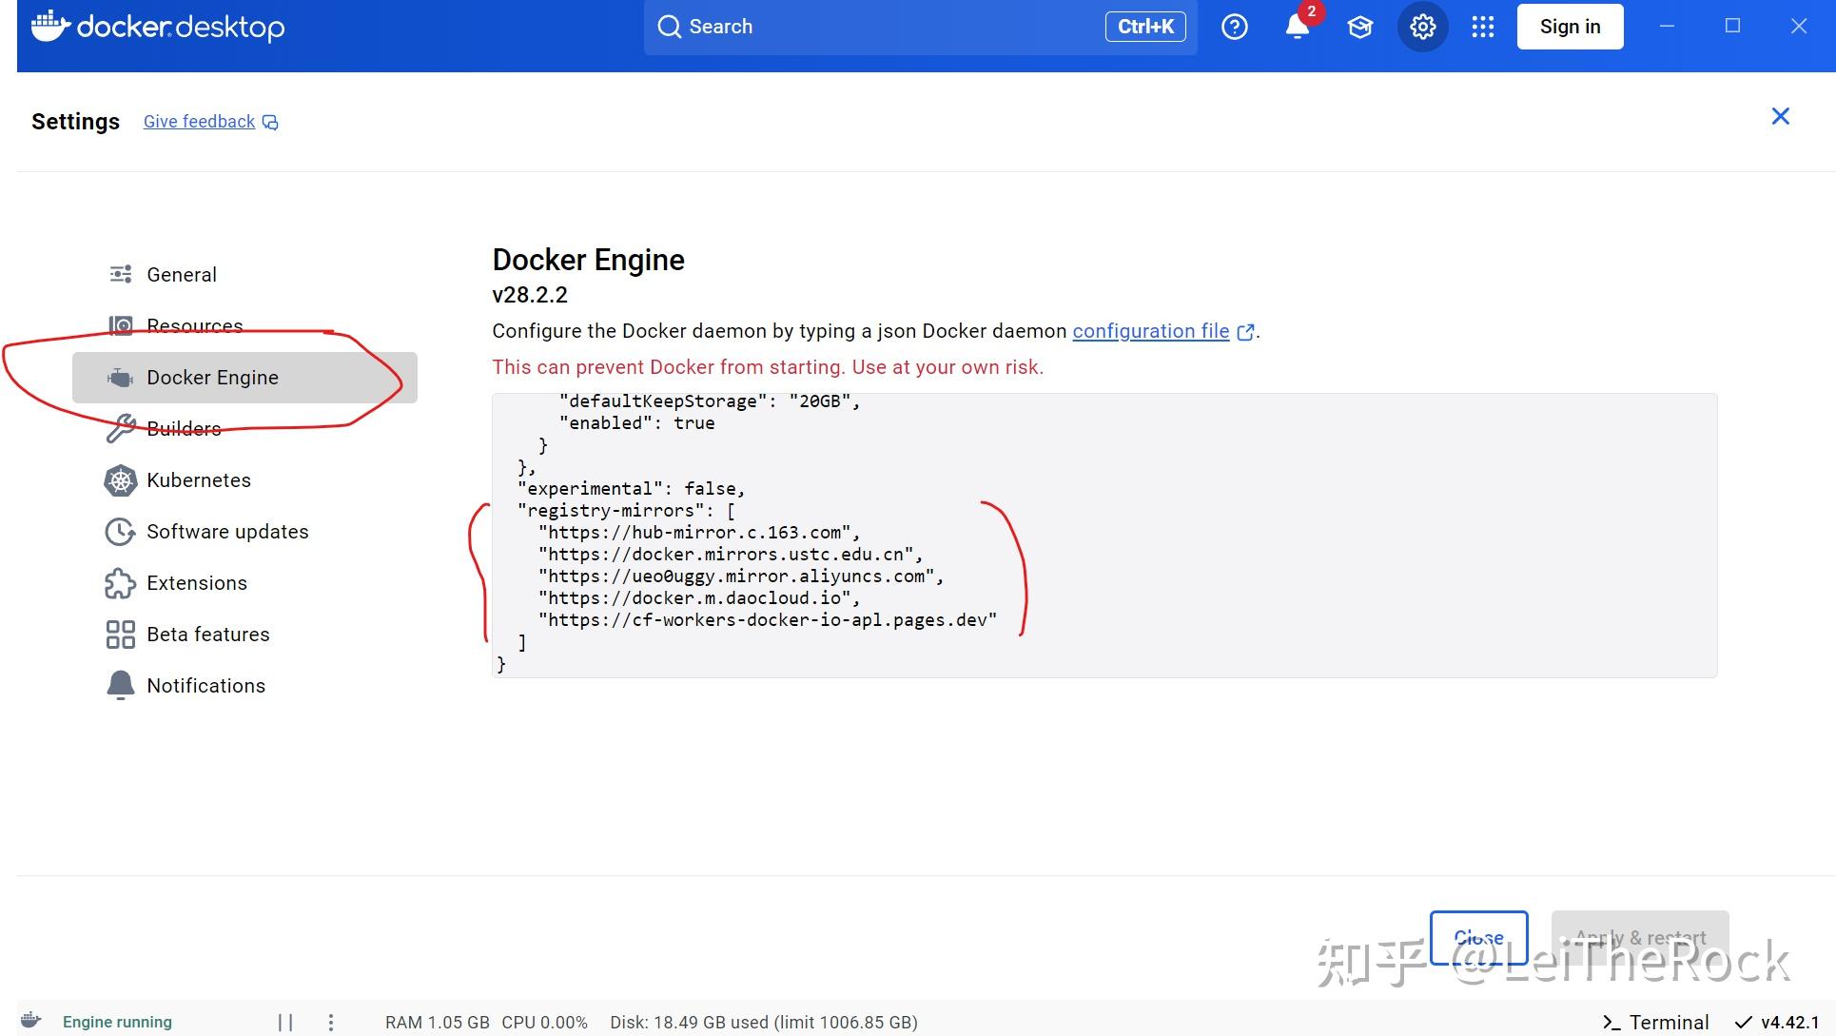Screen dimensions: 1836x1036
Task: Open the Extensions puzzle icon
Action: point(120,583)
